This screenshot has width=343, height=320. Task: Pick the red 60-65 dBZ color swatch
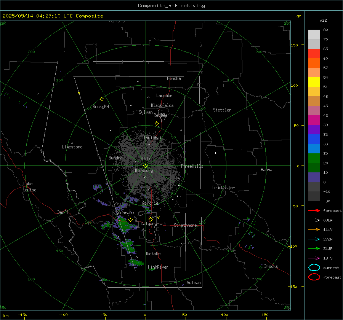point(314,54)
